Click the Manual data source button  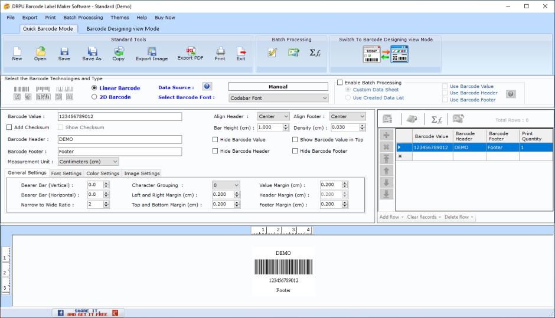(278, 87)
